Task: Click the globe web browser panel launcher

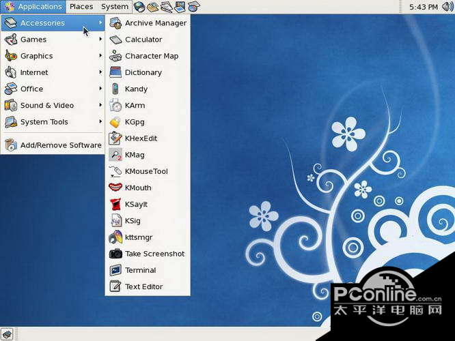Action: [x=139, y=7]
